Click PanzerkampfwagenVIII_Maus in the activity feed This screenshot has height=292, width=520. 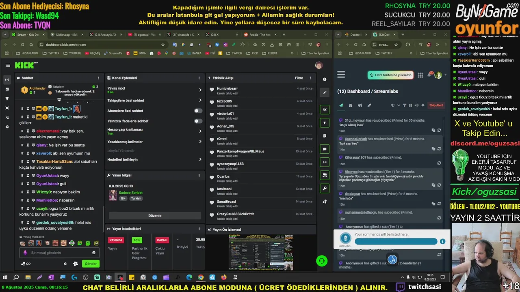(x=240, y=151)
